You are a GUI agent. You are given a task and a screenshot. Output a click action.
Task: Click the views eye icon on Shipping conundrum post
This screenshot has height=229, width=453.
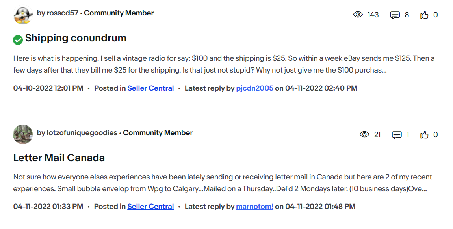point(358,15)
